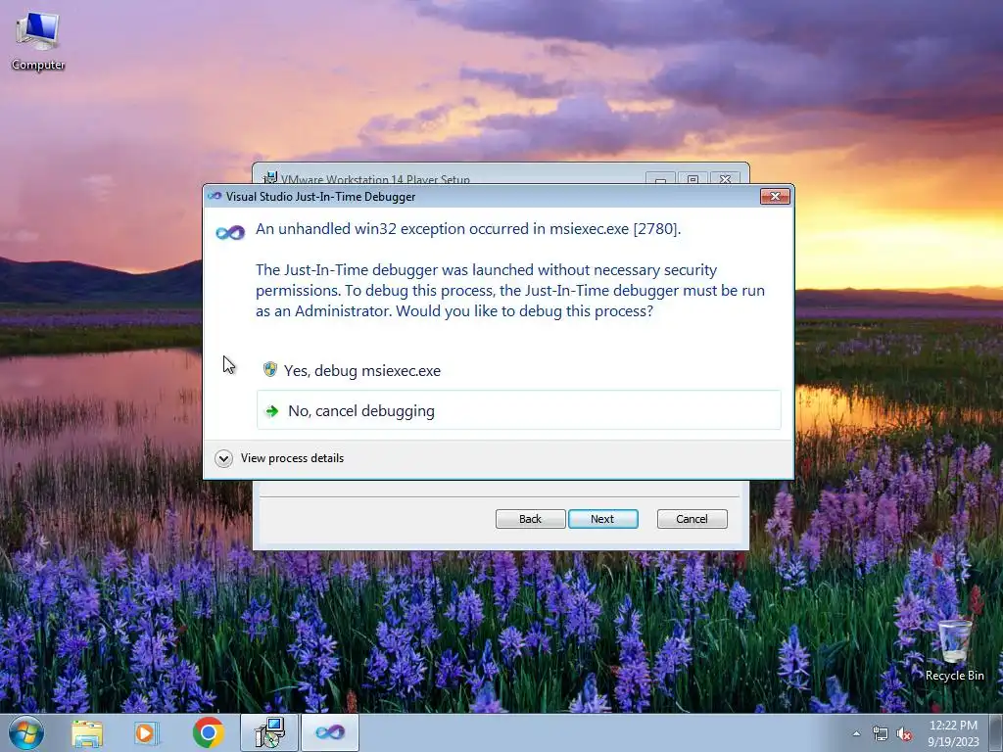This screenshot has height=752, width=1003.
Task: Show hidden tray icons arrow
Action: pos(856,733)
